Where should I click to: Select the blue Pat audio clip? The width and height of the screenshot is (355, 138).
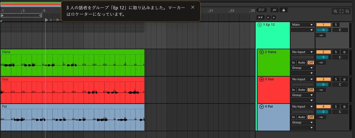[x=72, y=117]
